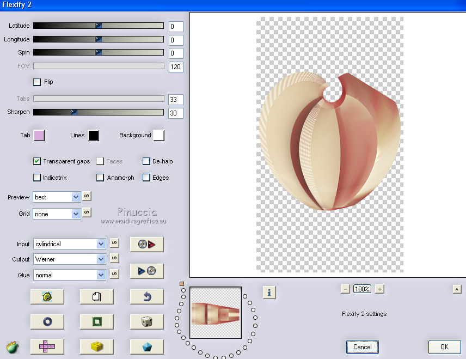Click the caret arrow button at right
Image resolution: width=466 pixels, height=359 pixels.
[457, 289]
